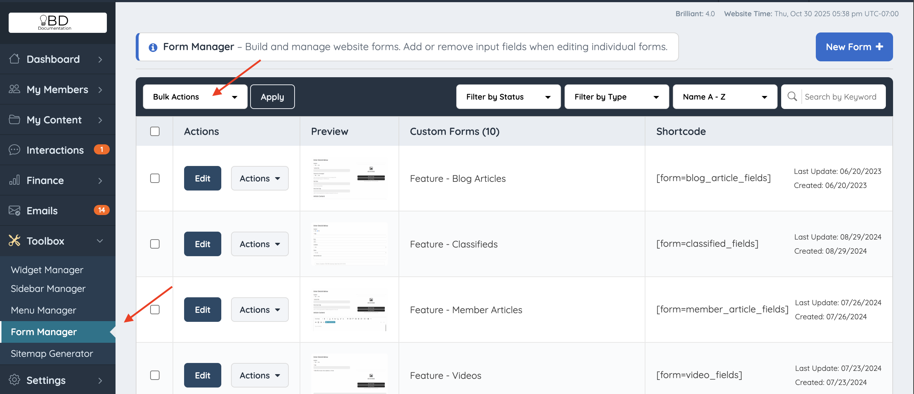Click the Settings gear icon
This screenshot has height=394, width=914.
click(14, 380)
